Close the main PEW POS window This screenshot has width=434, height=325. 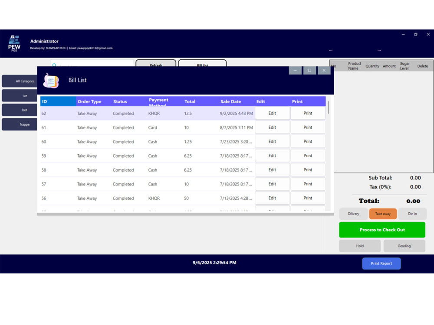pyautogui.click(x=428, y=35)
